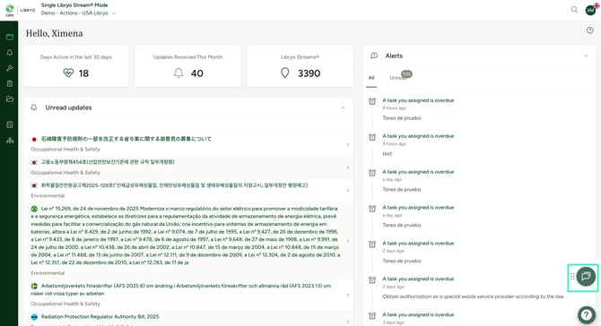This screenshot has height=326, width=601.
Task: Open the Korean 2025-128 update using its chevron
Action: click(348, 191)
